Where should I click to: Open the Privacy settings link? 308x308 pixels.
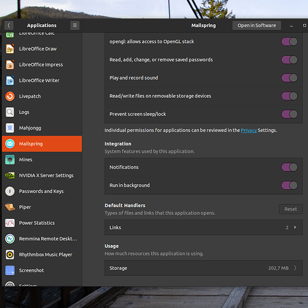coord(249,130)
